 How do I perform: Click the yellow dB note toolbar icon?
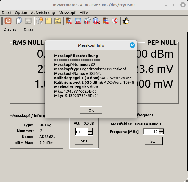48,21
